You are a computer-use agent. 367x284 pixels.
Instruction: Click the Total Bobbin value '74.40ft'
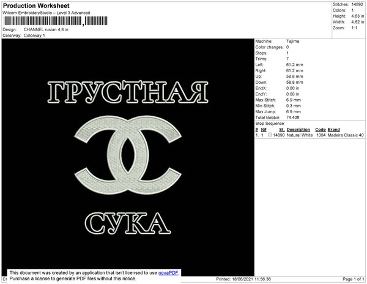coord(293,118)
